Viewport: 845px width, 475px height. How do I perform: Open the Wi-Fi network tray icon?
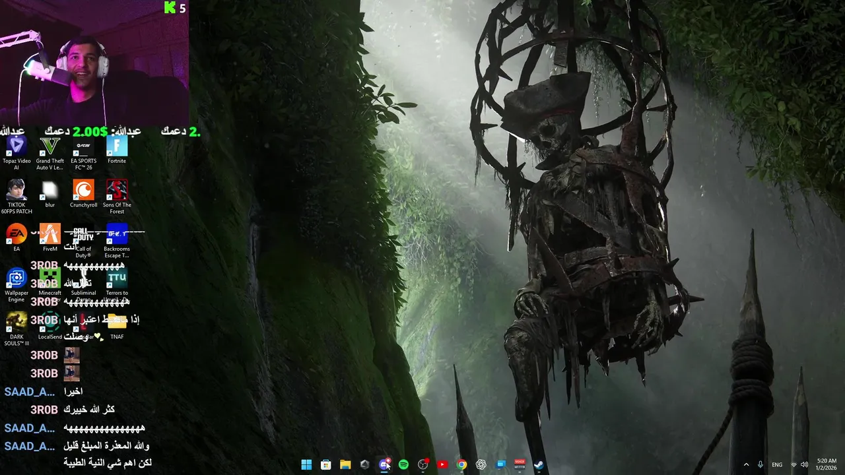pos(794,464)
